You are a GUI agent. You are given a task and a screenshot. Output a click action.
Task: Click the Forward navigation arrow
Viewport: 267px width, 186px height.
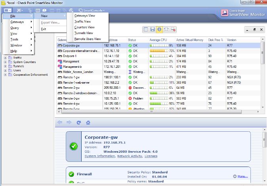(69, 123)
